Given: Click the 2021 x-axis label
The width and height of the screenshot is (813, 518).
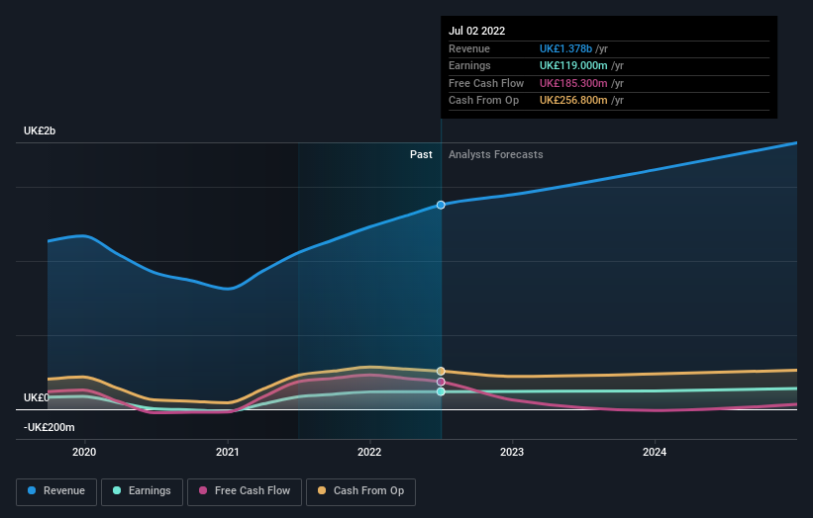Looking at the screenshot, I should pyautogui.click(x=227, y=453).
